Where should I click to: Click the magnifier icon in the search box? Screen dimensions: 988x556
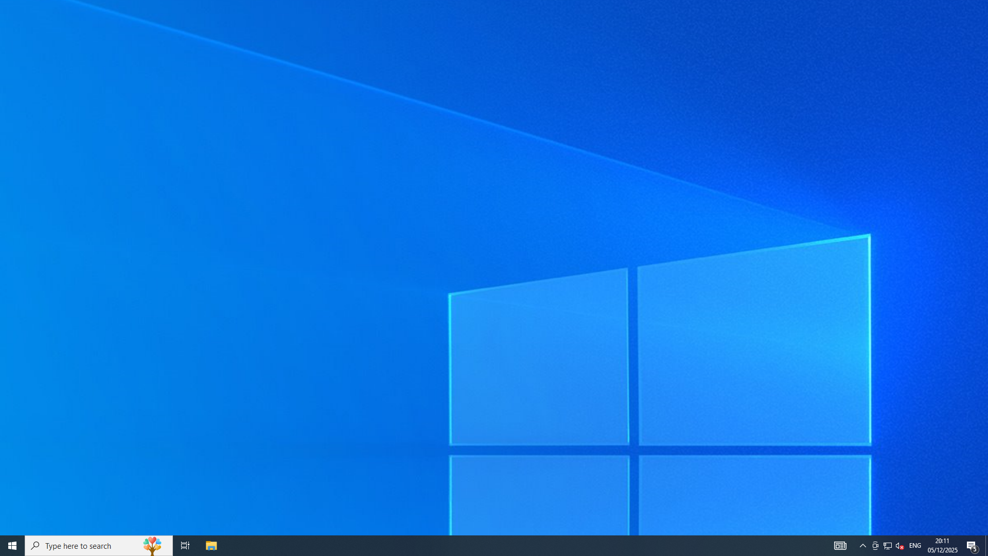coord(35,546)
